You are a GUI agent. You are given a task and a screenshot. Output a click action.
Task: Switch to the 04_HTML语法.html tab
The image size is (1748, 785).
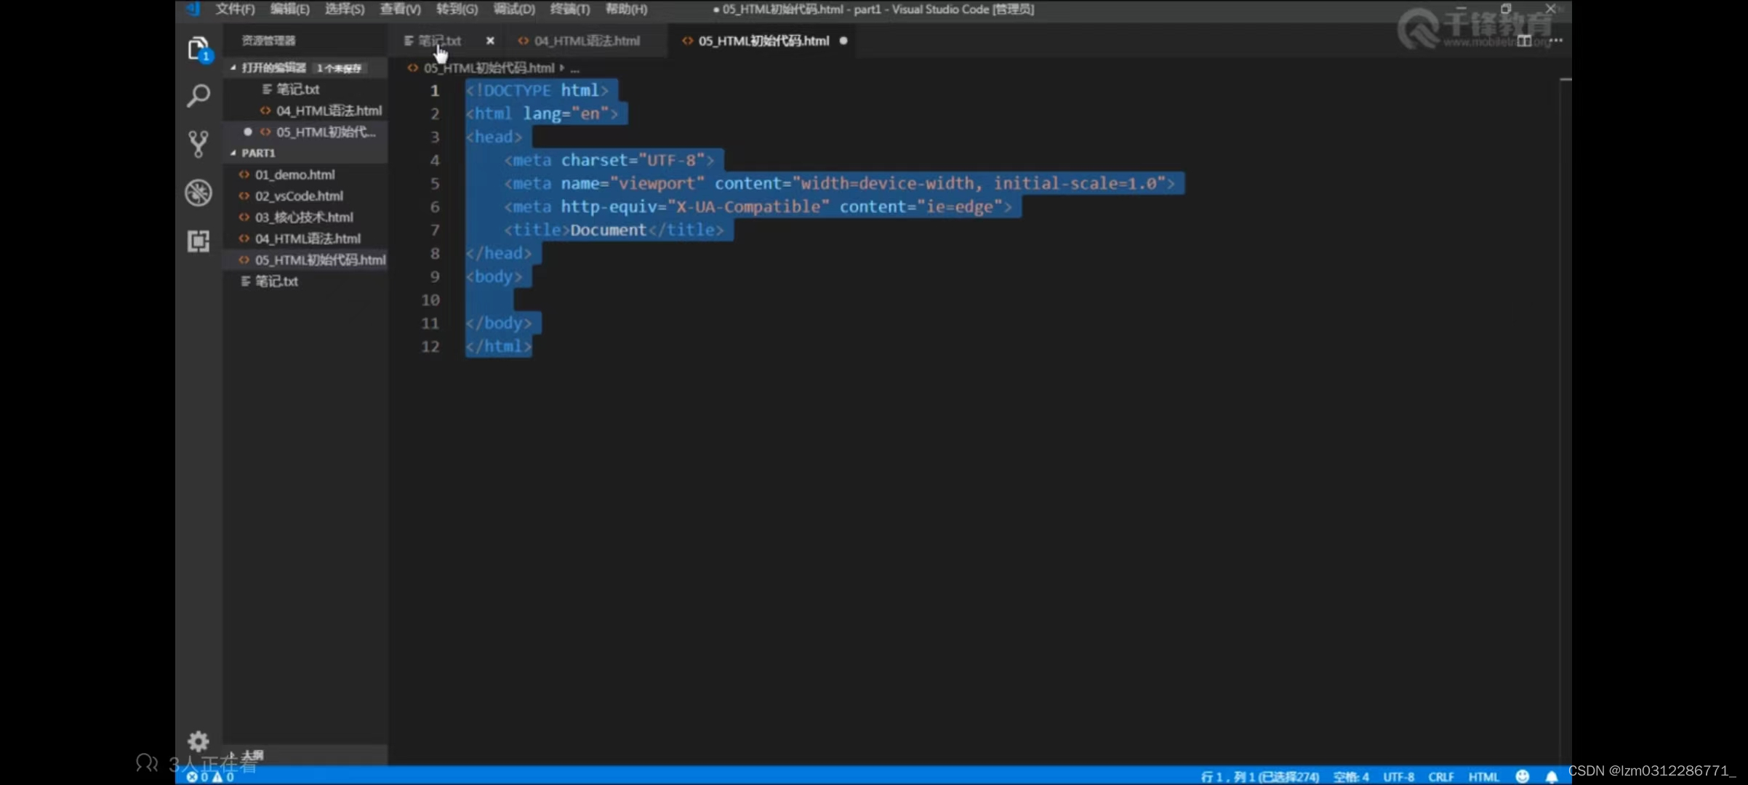(x=587, y=41)
